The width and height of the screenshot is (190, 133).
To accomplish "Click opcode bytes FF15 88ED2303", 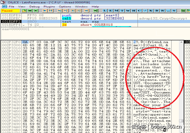I will tap(42, 19).
